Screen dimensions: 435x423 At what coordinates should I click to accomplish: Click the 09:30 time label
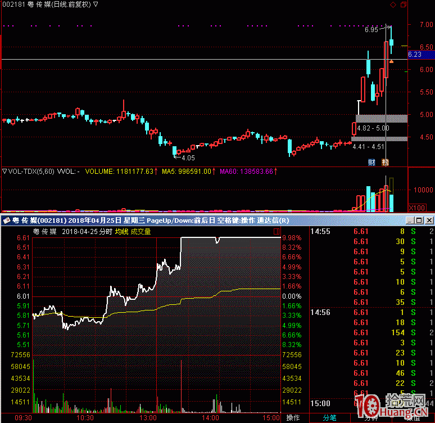click(x=23, y=418)
